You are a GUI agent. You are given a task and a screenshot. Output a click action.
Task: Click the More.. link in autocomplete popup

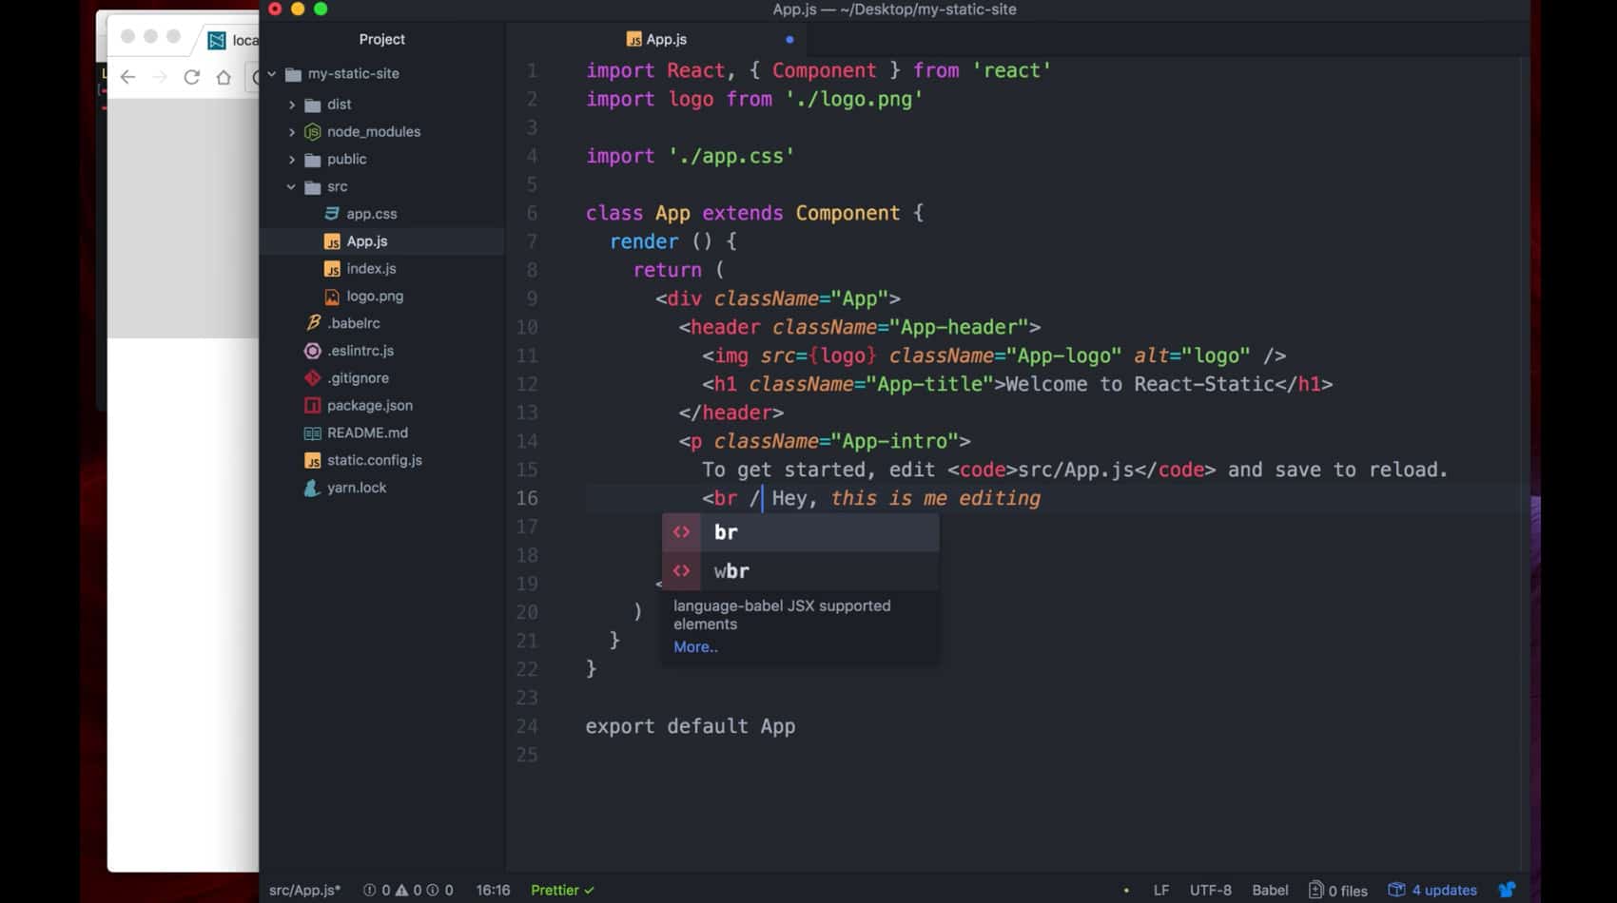pyautogui.click(x=695, y=646)
